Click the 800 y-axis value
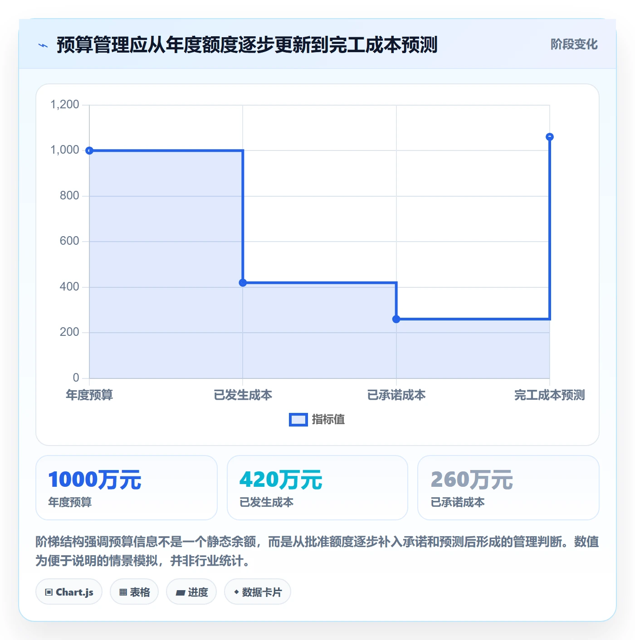Viewport: 635px width, 640px height. point(69,196)
